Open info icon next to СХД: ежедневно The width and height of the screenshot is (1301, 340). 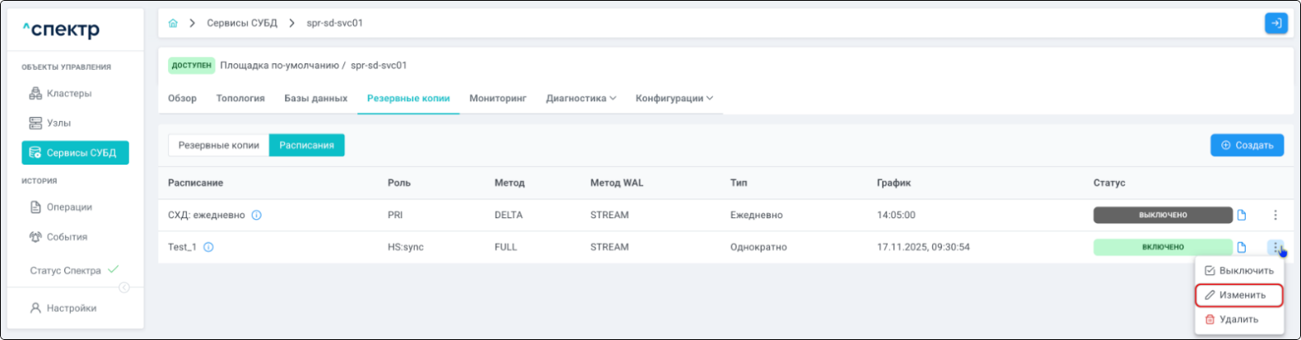click(x=256, y=215)
